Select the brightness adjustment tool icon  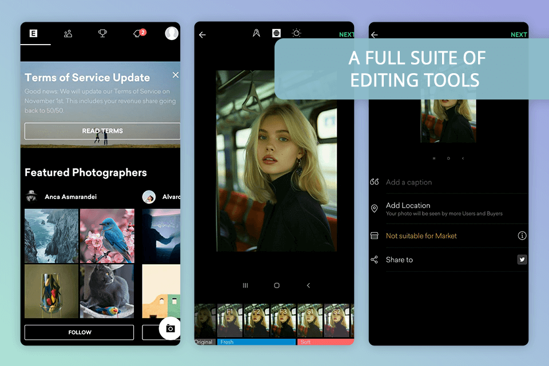[296, 33]
